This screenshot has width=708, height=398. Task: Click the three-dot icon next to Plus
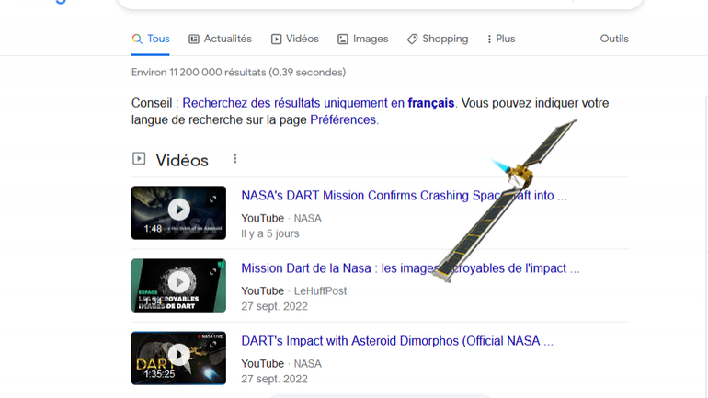(489, 40)
